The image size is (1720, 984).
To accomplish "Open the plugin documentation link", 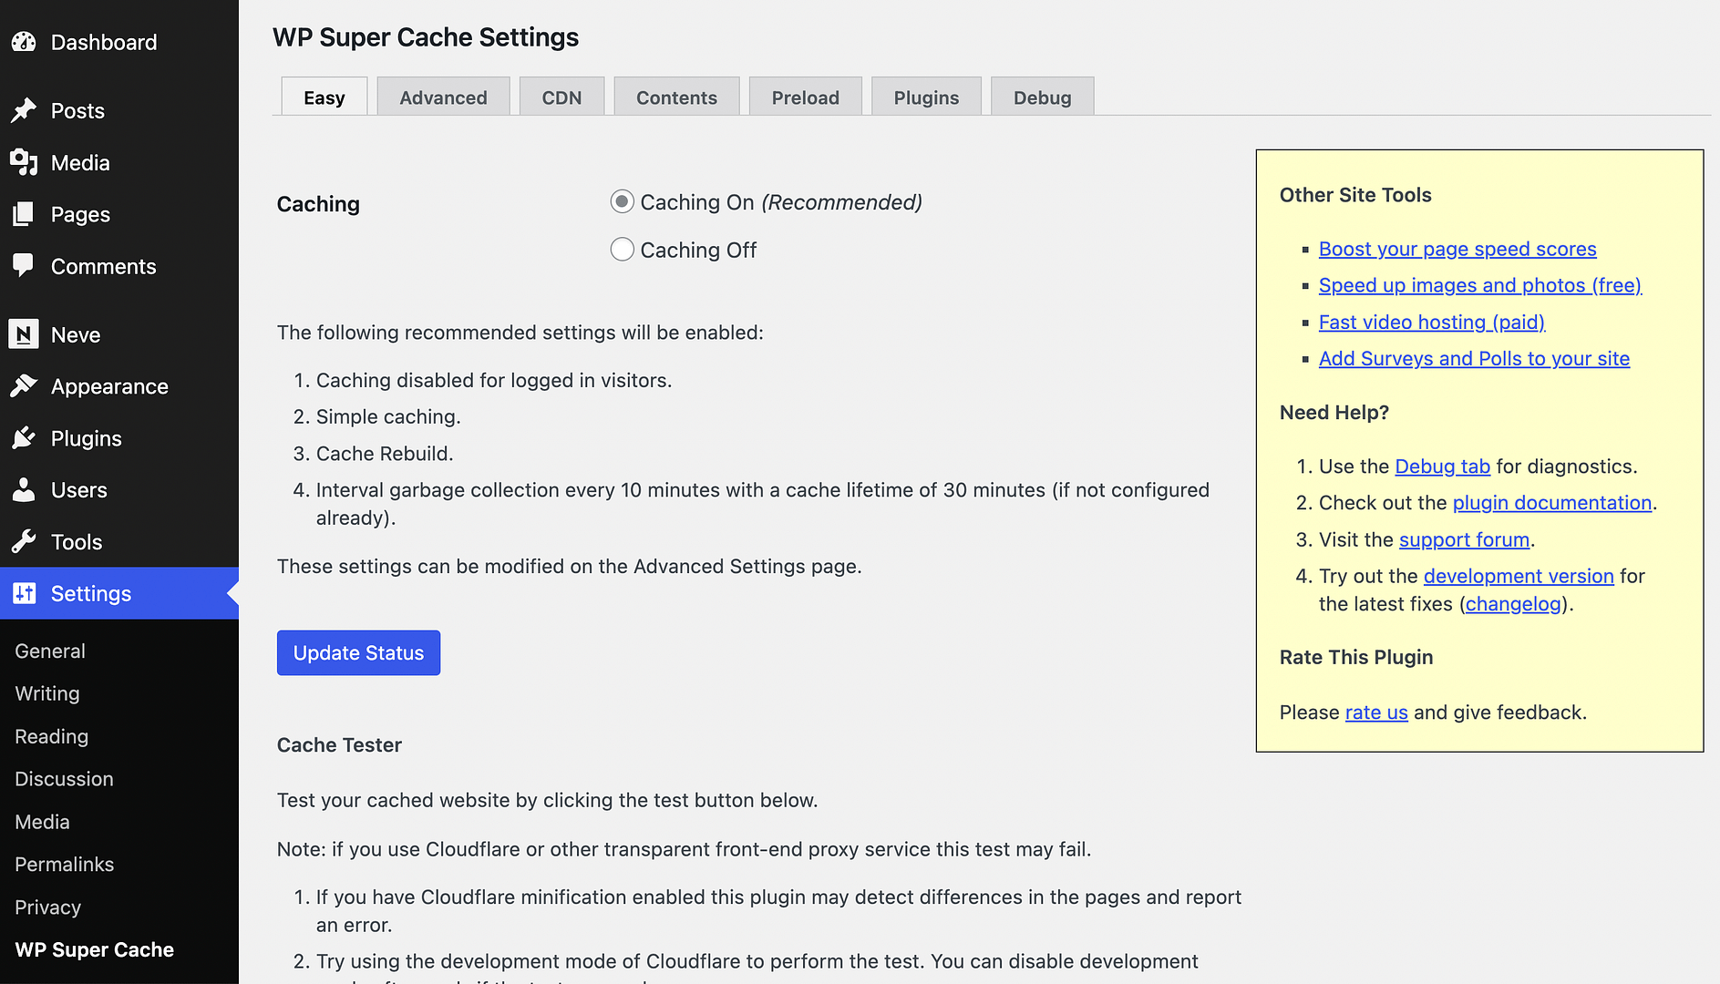I will tap(1551, 503).
